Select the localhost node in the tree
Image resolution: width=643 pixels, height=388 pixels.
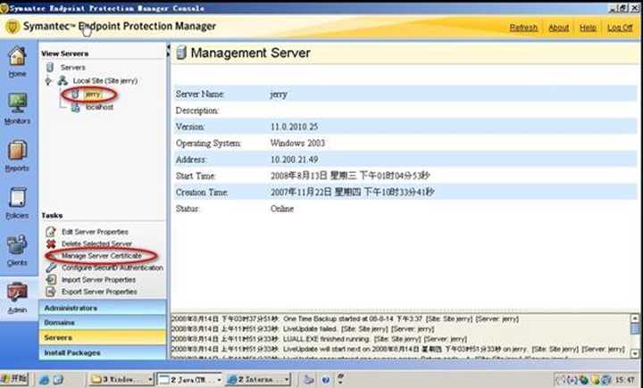(99, 107)
